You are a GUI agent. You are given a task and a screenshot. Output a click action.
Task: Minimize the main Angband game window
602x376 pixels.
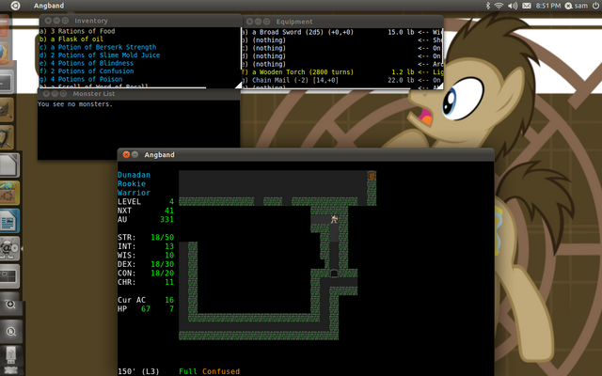point(135,154)
